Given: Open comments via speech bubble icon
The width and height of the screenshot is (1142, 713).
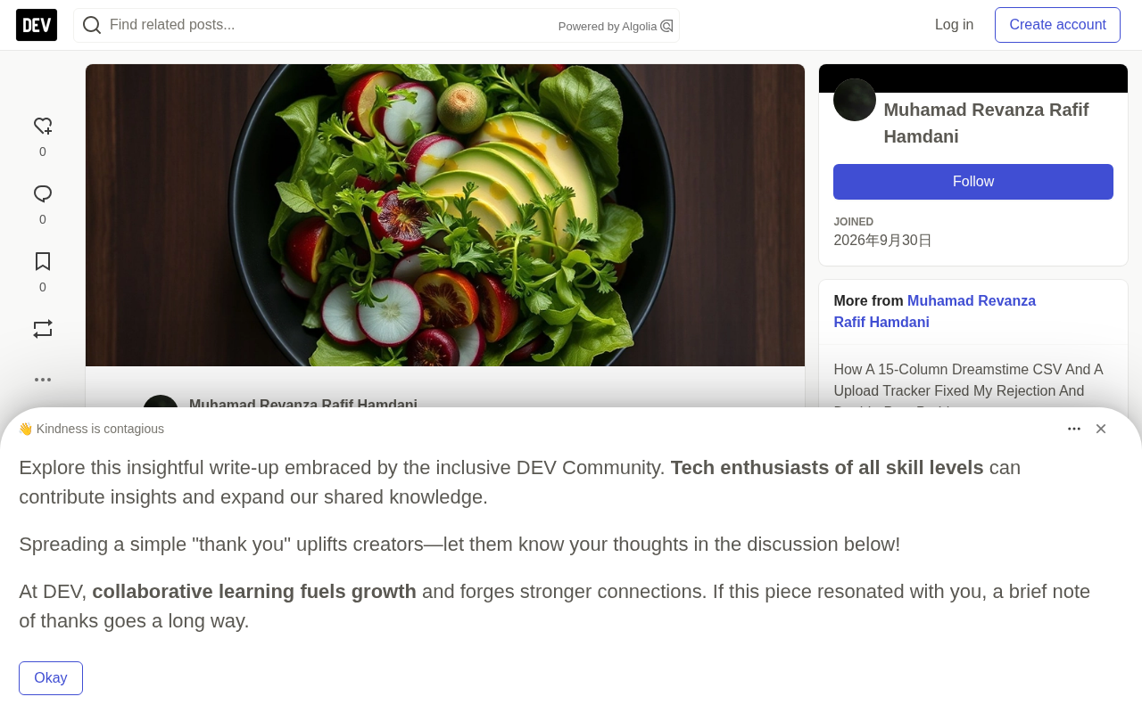Looking at the screenshot, I should click(43, 194).
